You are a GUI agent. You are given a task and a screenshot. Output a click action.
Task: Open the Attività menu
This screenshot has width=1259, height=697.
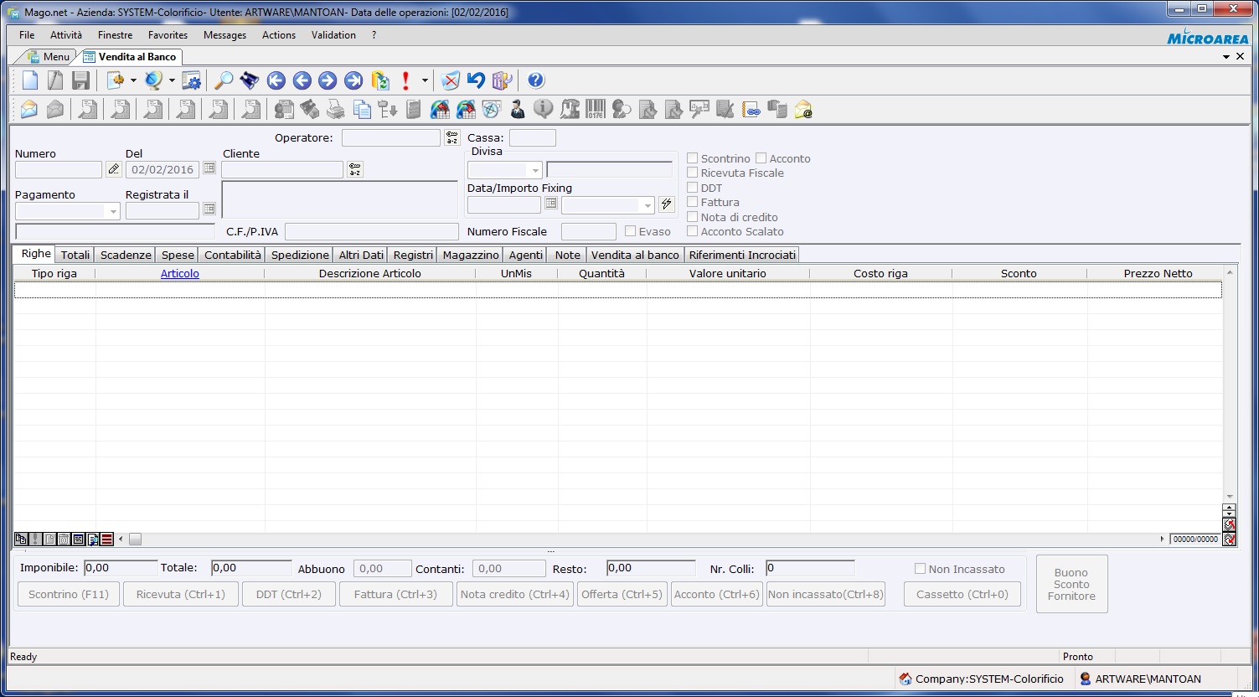(66, 35)
